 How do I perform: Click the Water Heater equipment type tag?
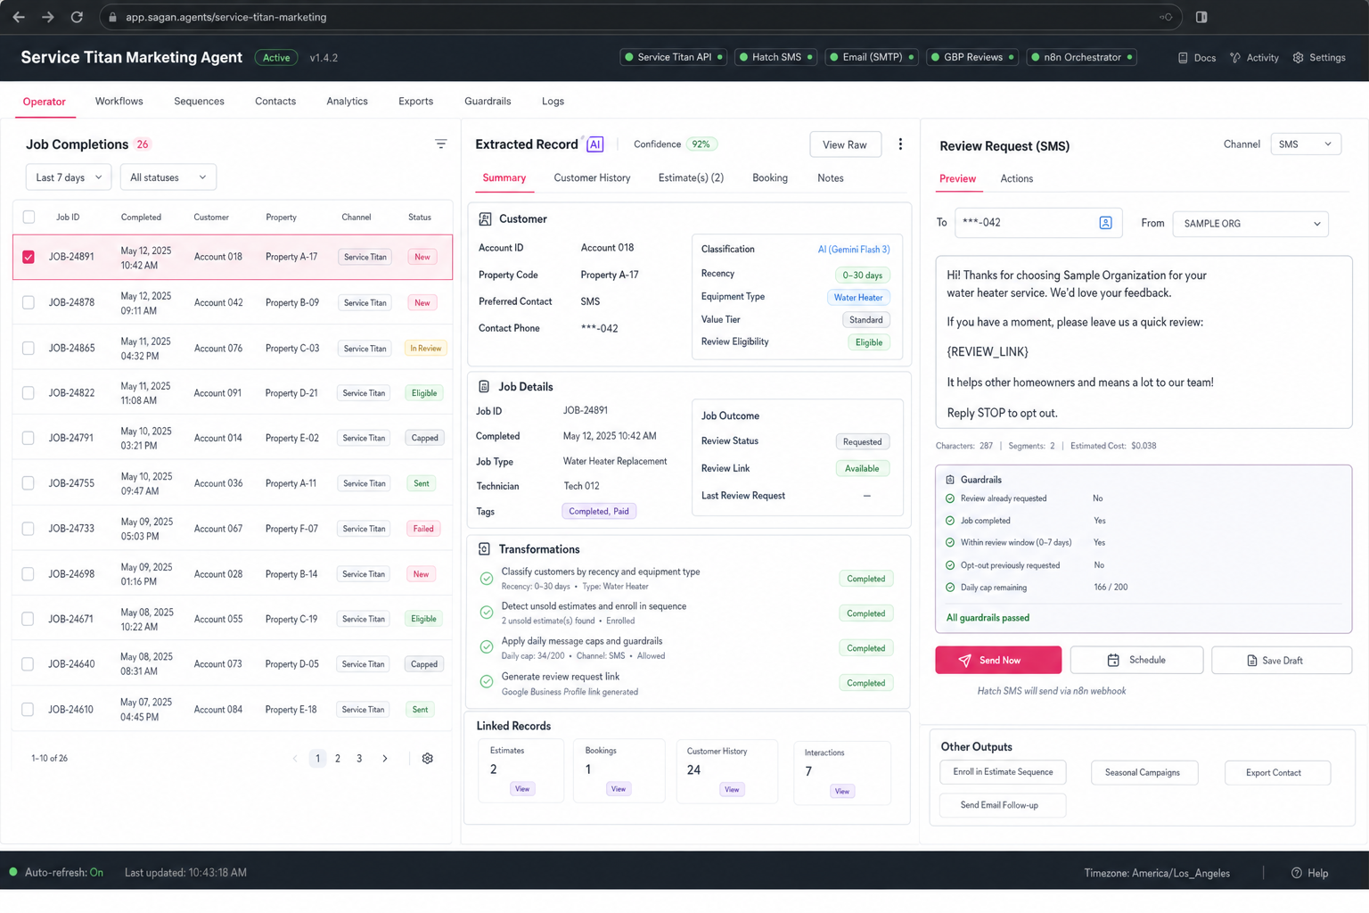click(858, 298)
